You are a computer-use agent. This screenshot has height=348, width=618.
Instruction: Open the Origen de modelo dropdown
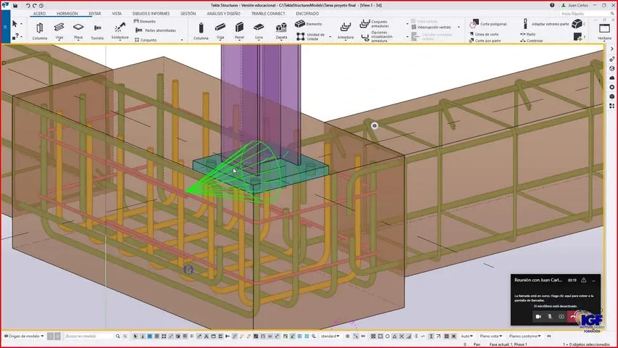click(24, 336)
